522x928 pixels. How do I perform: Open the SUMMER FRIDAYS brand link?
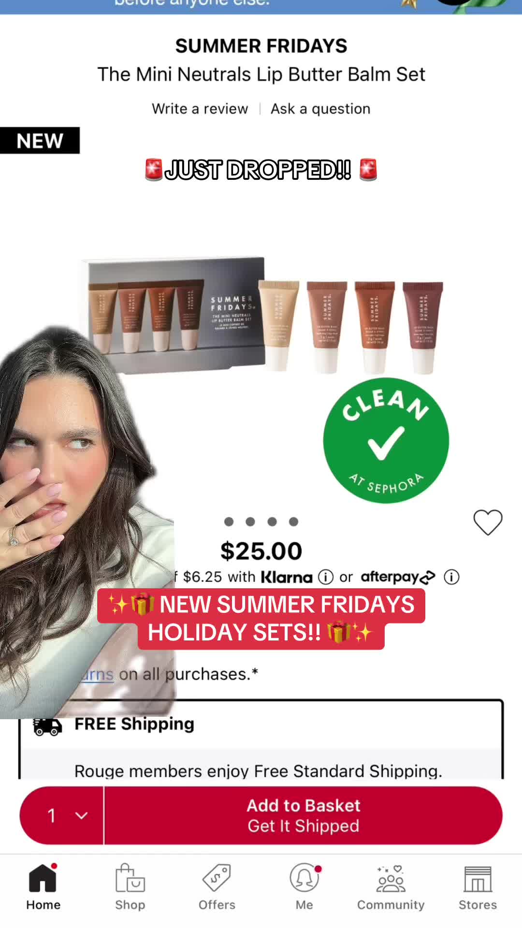coord(261,46)
